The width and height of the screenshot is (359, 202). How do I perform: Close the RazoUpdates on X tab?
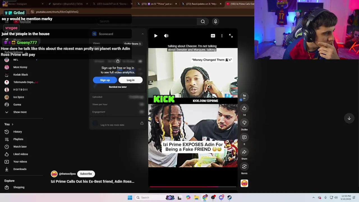220,4
